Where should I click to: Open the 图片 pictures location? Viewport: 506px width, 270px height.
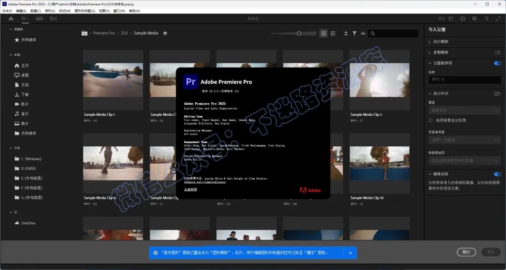tap(21, 123)
